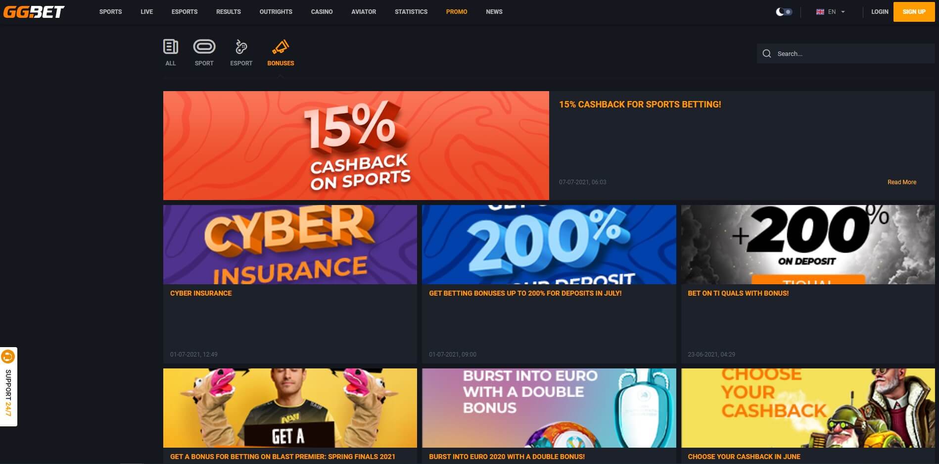Focus the Search input field
Image resolution: width=939 pixels, height=464 pixels.
pos(846,53)
